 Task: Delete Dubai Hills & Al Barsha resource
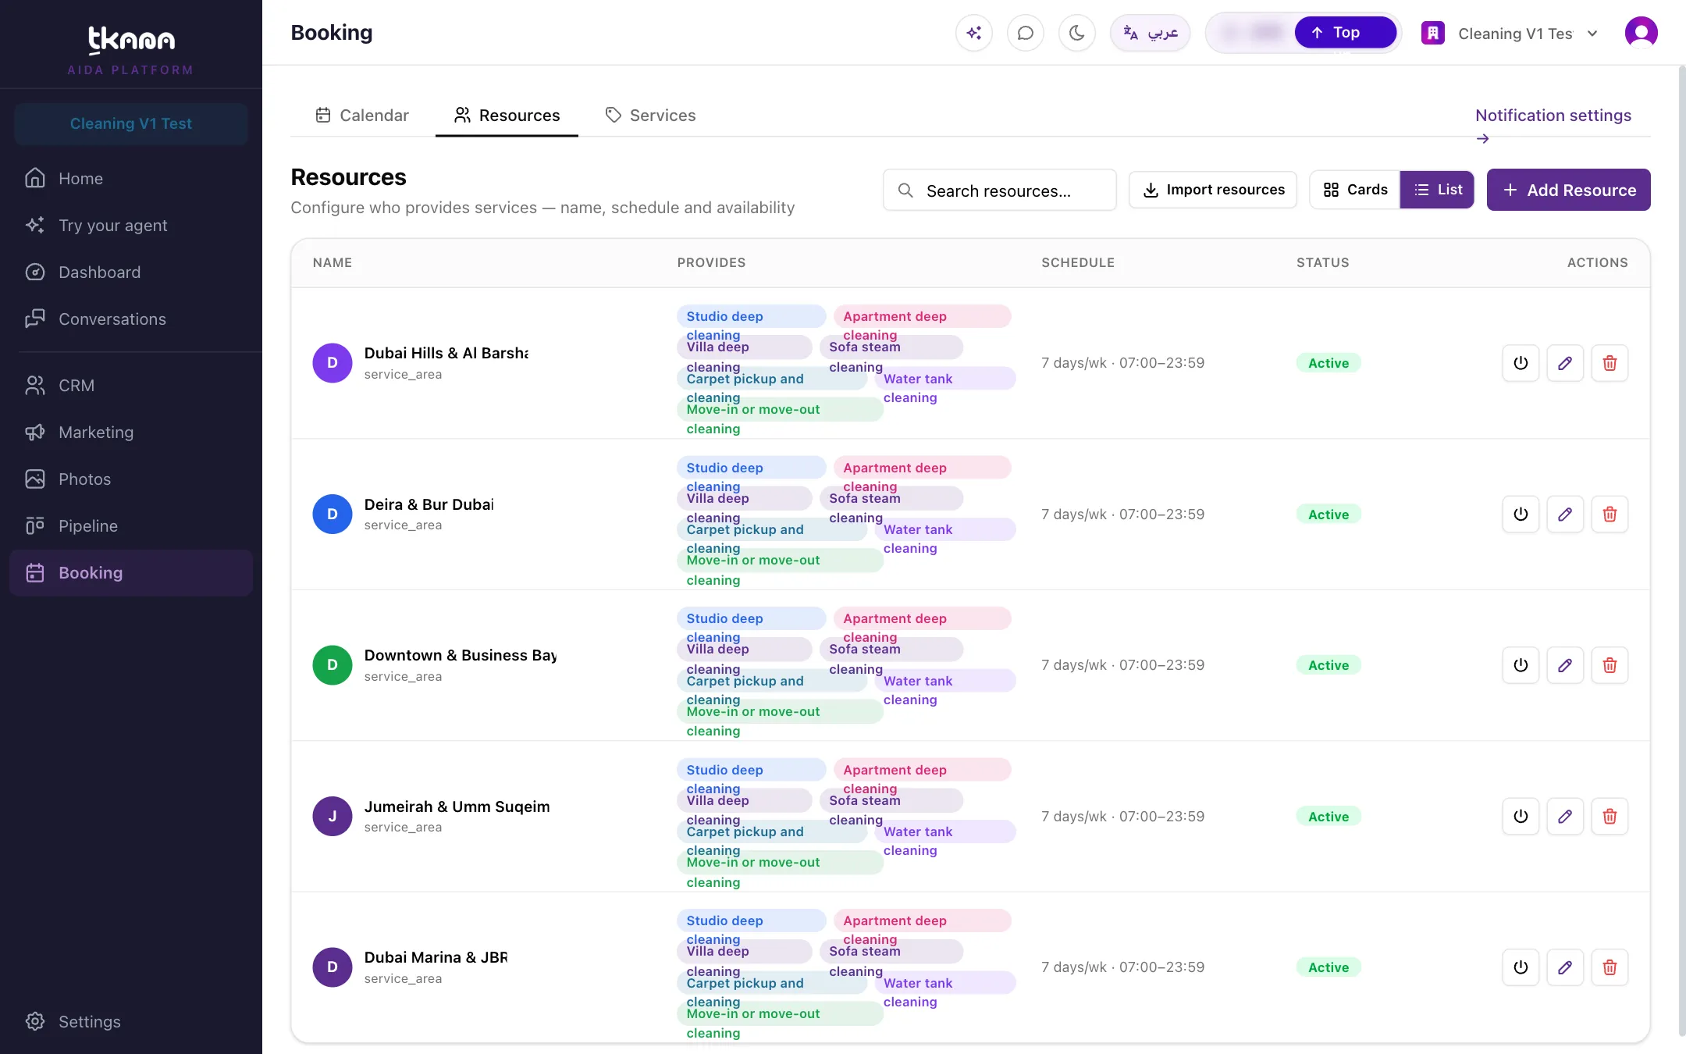tap(1609, 363)
